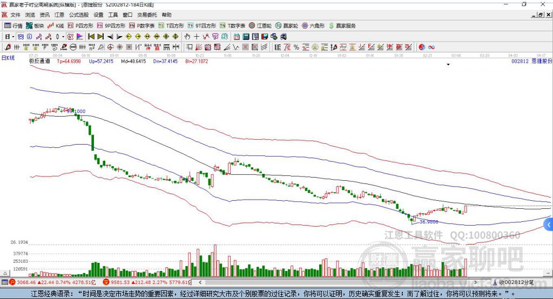The width and height of the screenshot is (553, 299).
Task: Open the P四方形 tool
Action: tap(80, 26)
